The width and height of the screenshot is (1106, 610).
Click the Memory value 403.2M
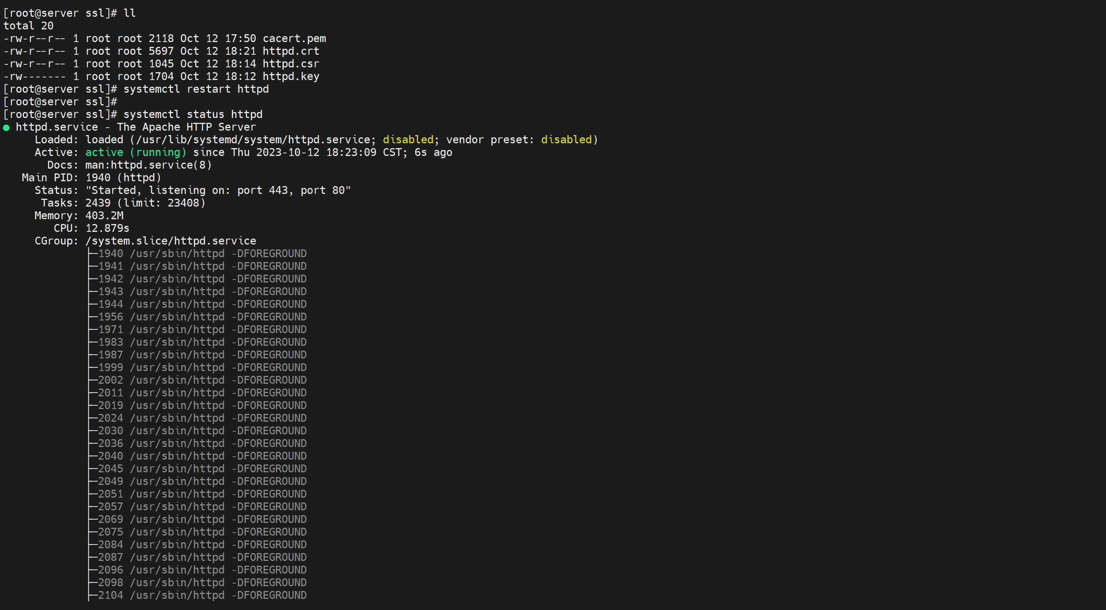pyautogui.click(x=104, y=216)
